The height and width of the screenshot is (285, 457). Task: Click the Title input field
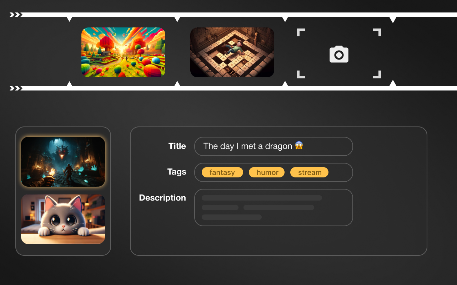click(x=273, y=146)
